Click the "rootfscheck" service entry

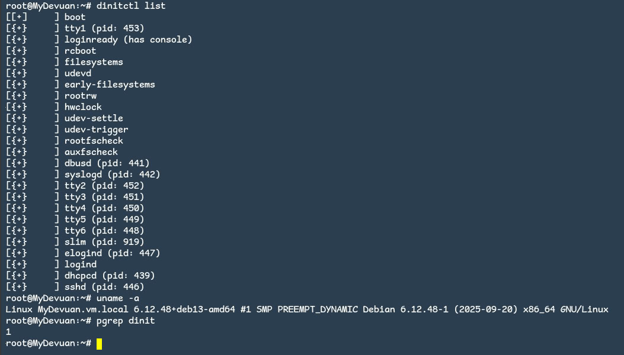click(x=94, y=141)
